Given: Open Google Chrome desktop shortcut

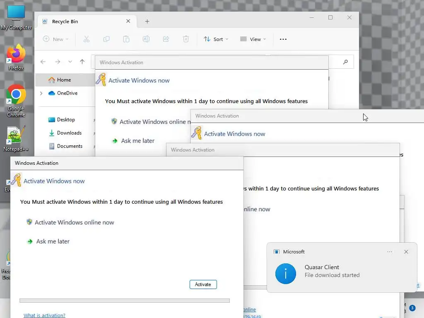Looking at the screenshot, I should tap(16, 101).
